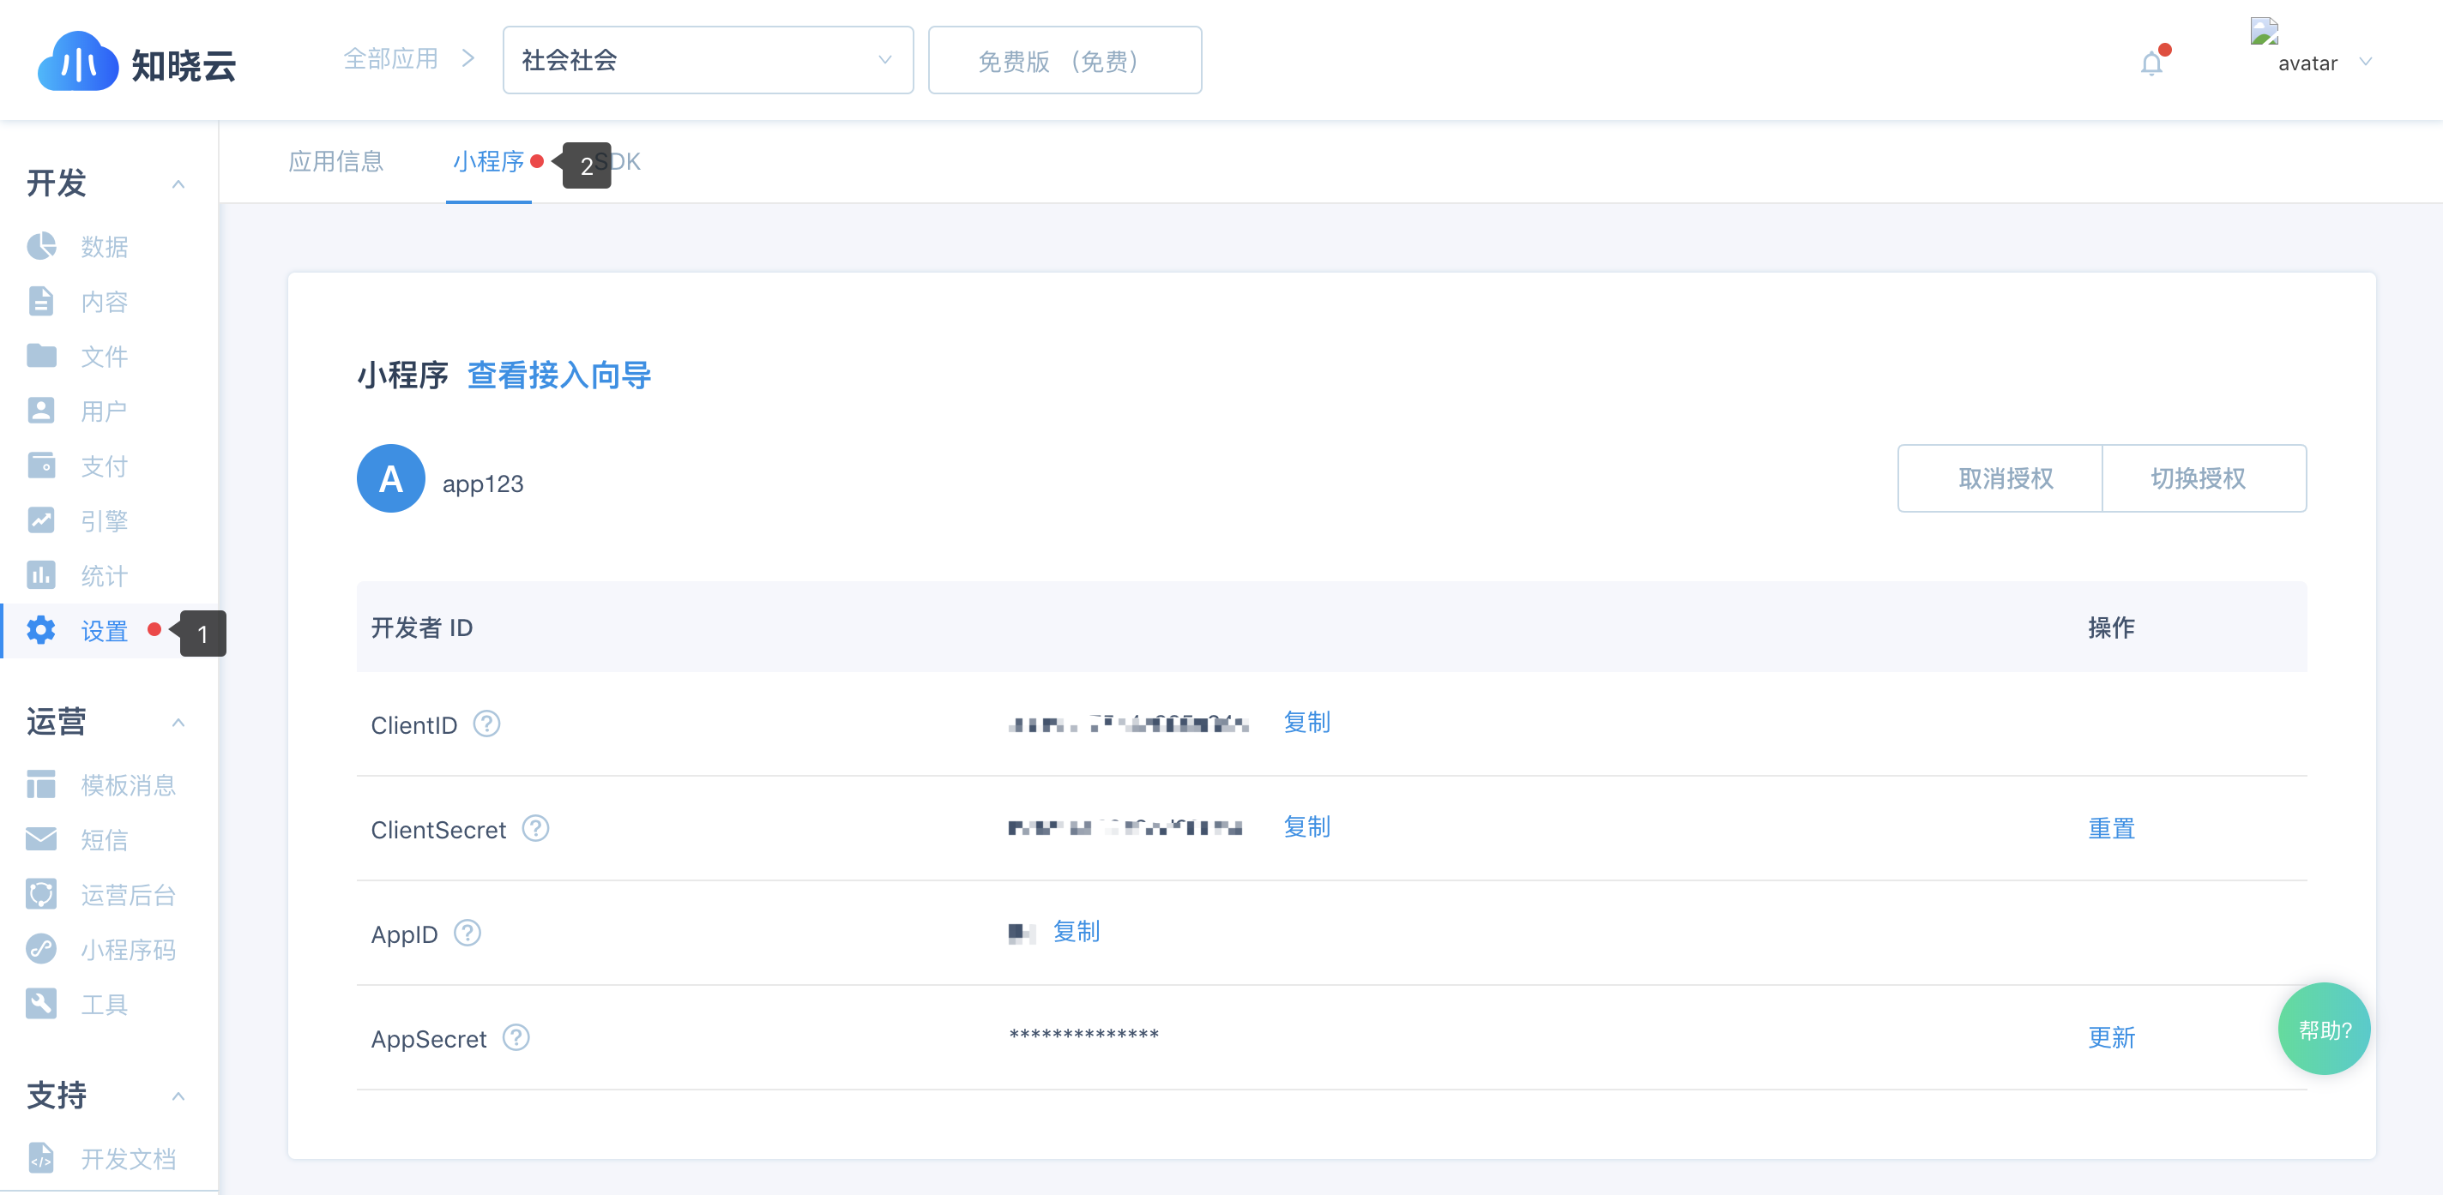Click the green 帮助? floating button
The image size is (2443, 1195).
pos(2324,1030)
